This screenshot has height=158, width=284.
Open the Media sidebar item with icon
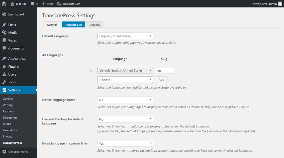click(13, 33)
